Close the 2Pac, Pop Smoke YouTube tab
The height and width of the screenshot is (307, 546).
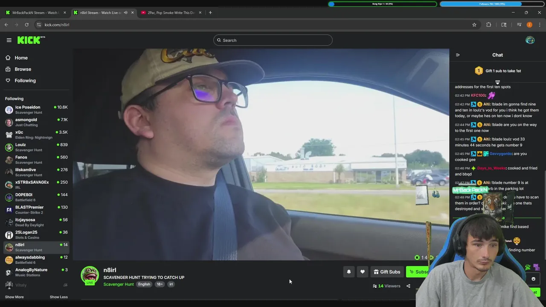click(x=200, y=12)
